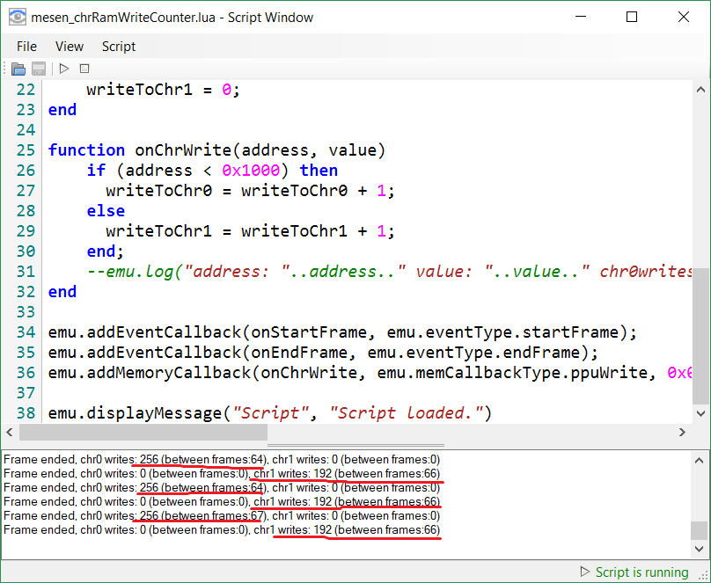Click the horizontal scrollbar thumb

143,432
